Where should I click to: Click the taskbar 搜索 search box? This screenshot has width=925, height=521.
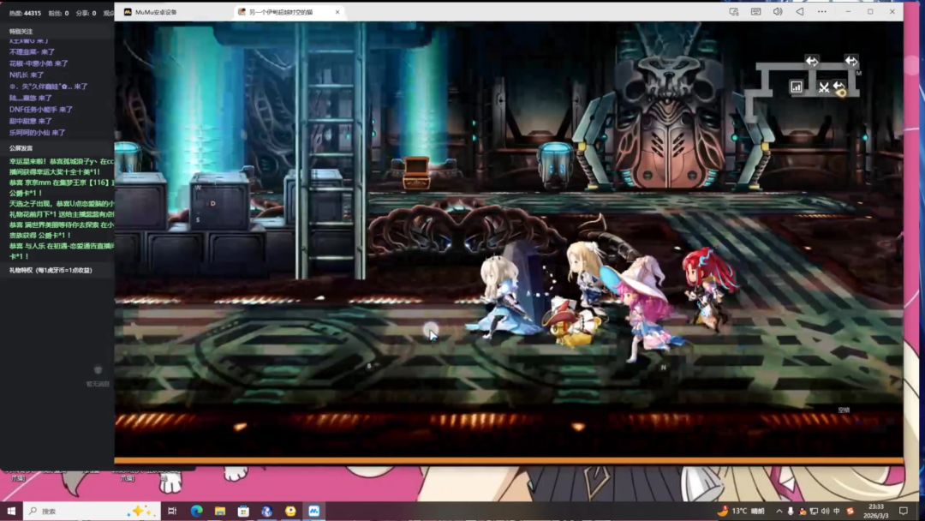(x=92, y=511)
